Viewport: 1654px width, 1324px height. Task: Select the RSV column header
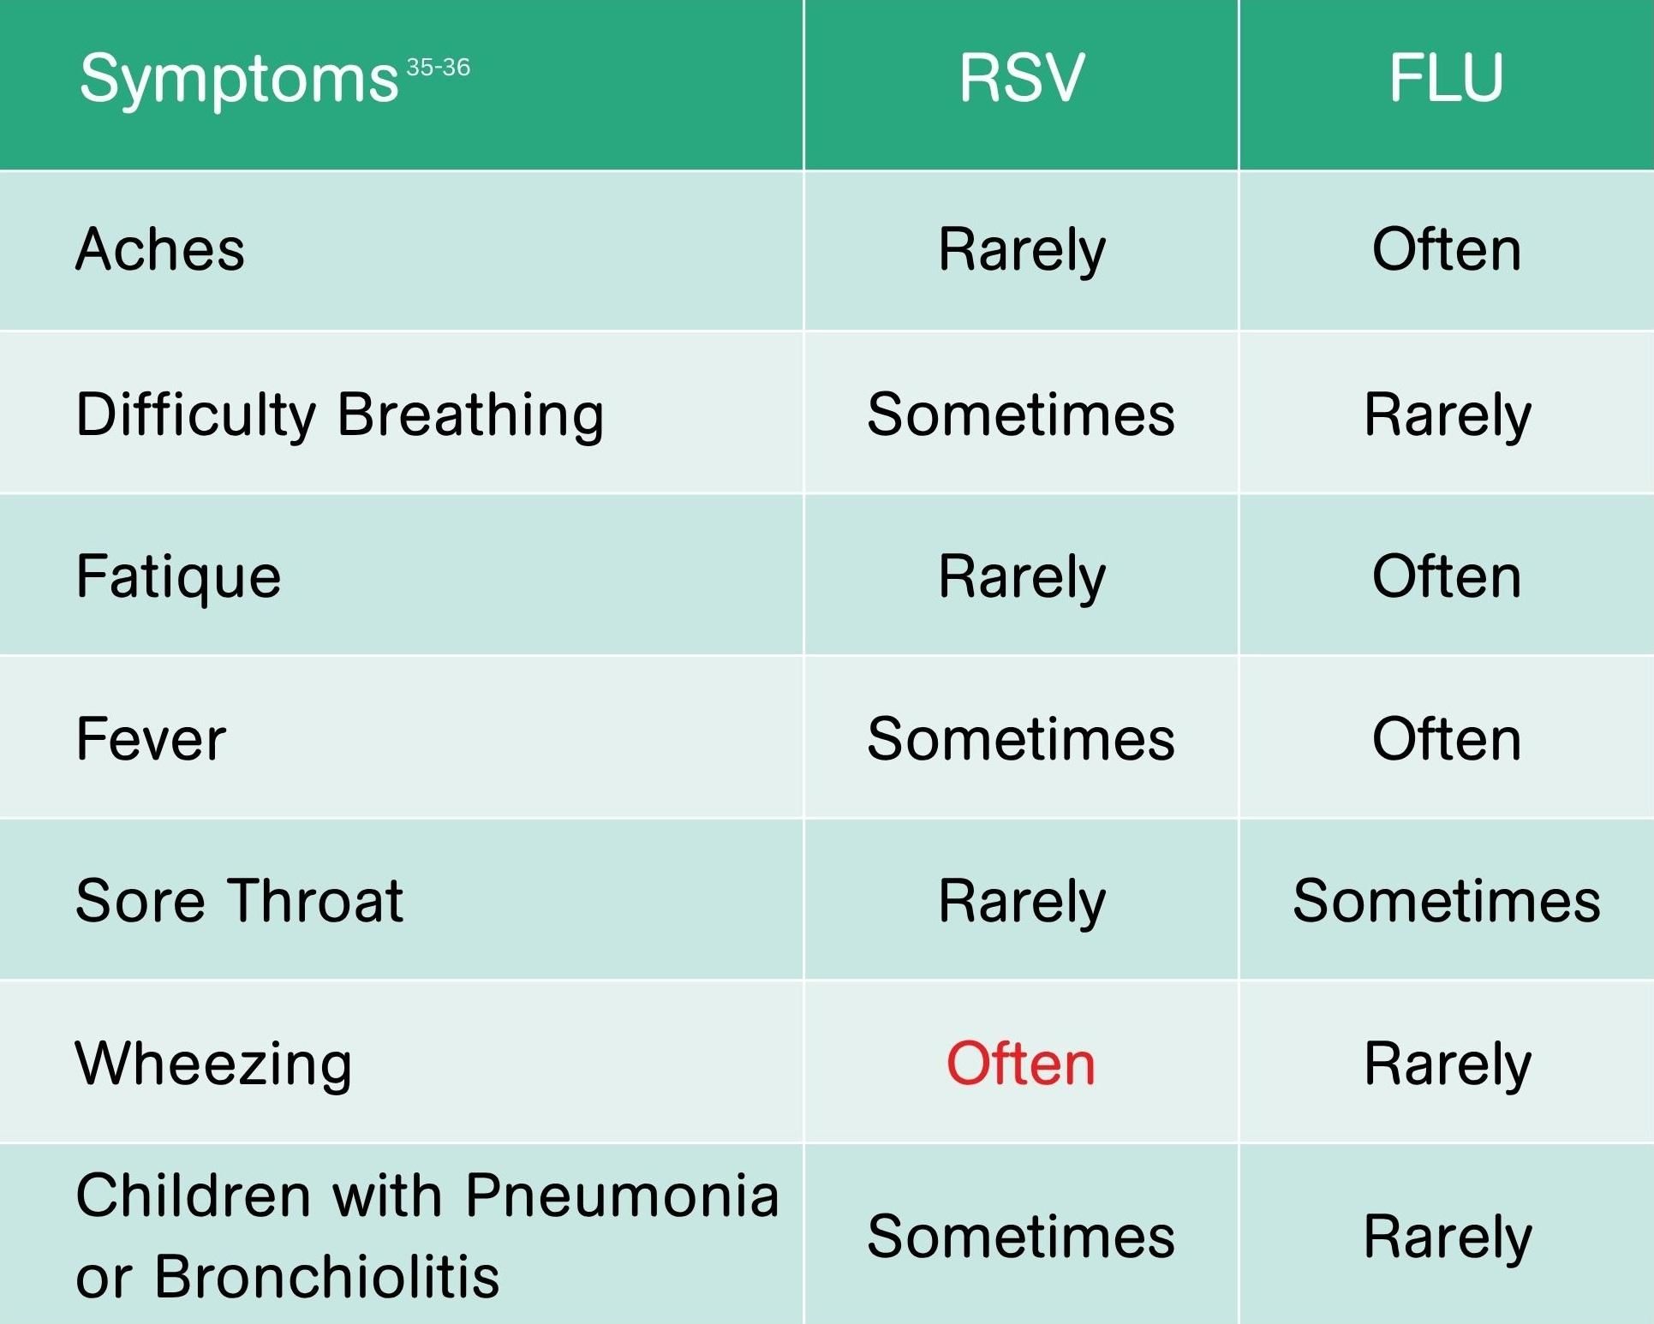[1021, 79]
